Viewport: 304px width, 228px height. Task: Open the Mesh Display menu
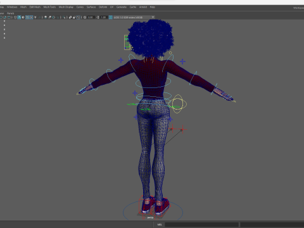coord(66,7)
